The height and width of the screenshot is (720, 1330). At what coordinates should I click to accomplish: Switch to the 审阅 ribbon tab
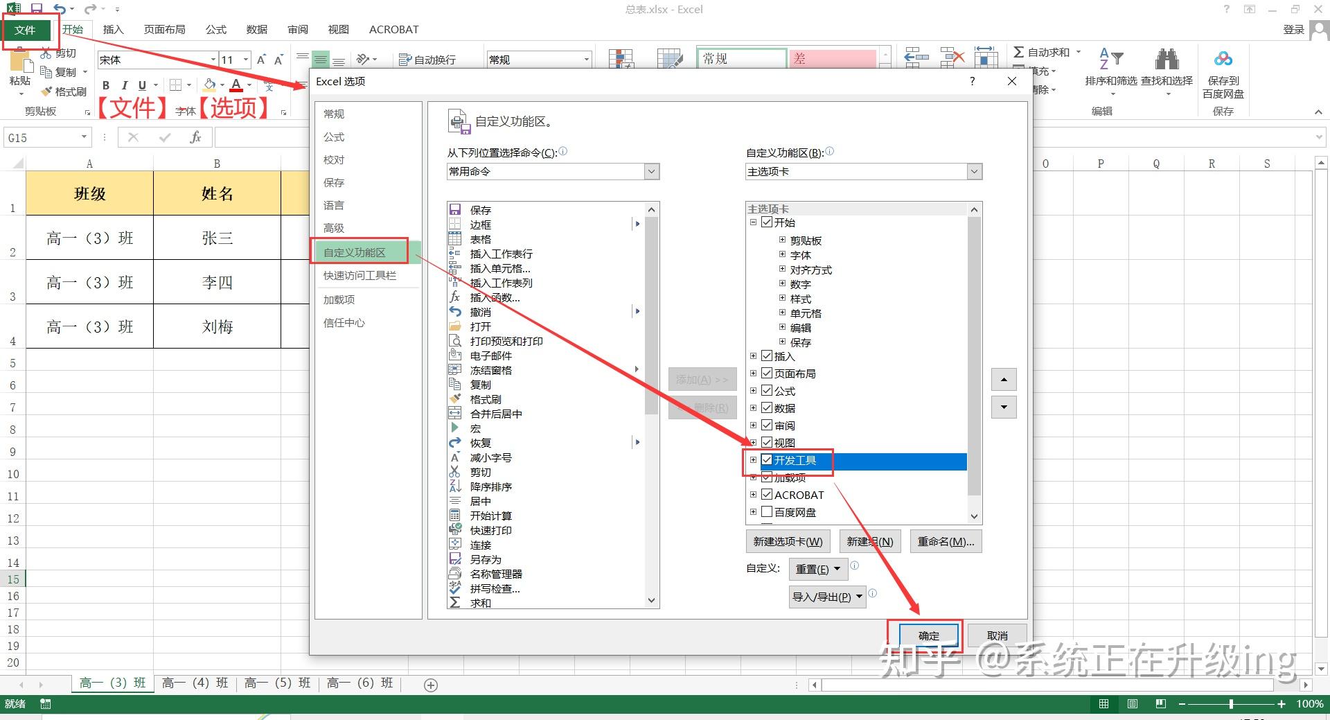pyautogui.click(x=298, y=29)
